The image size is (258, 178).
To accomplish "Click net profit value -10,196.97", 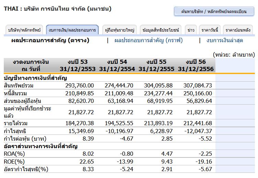I will [119, 131].
